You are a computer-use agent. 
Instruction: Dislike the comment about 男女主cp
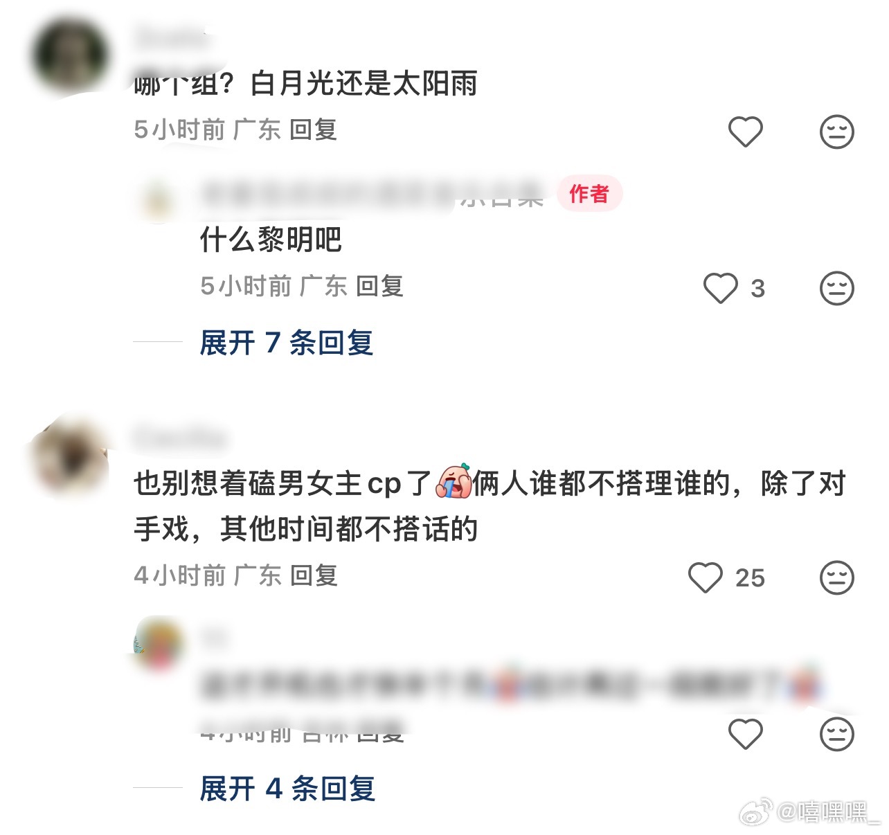(x=836, y=577)
